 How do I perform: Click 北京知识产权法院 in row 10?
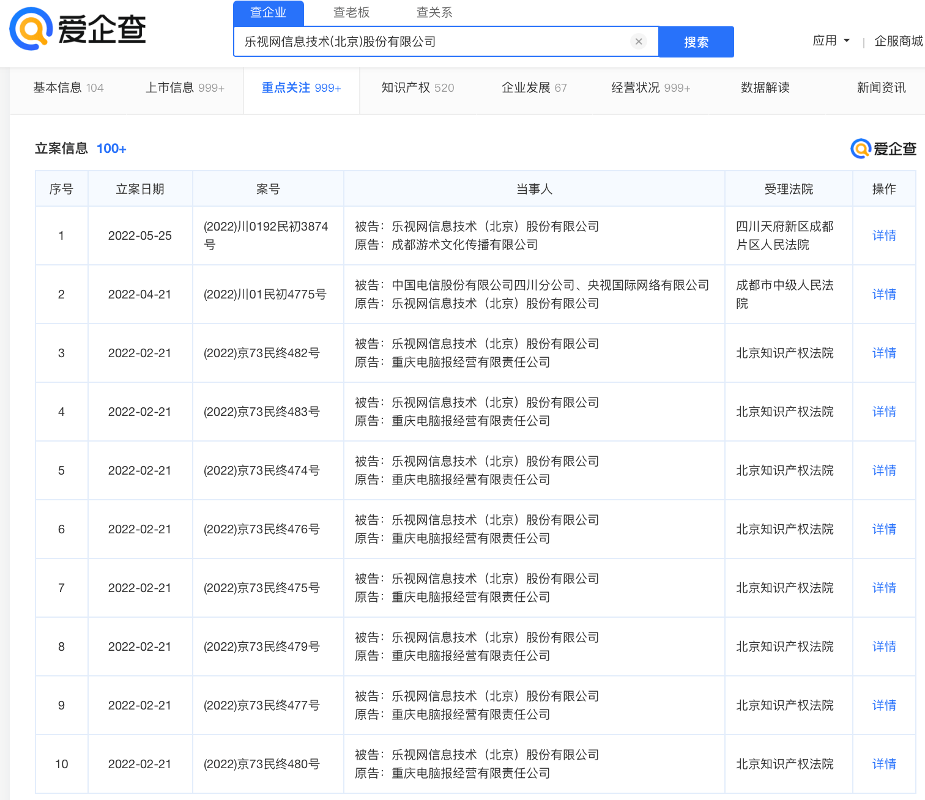pyautogui.click(x=784, y=765)
